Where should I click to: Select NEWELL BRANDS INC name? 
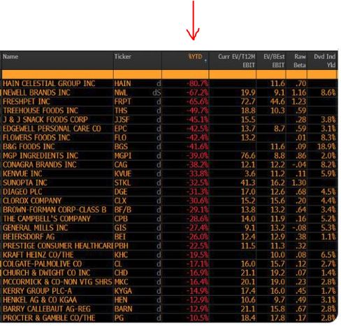click(36, 92)
